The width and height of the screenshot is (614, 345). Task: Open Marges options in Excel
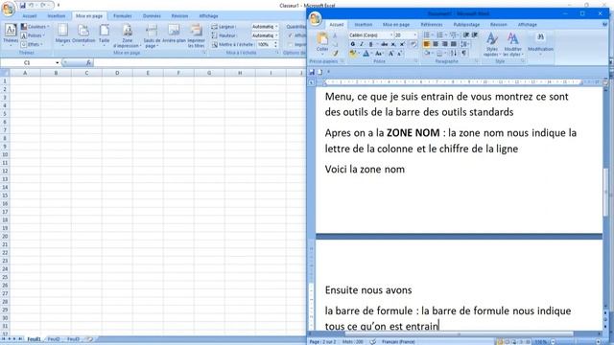(62, 34)
